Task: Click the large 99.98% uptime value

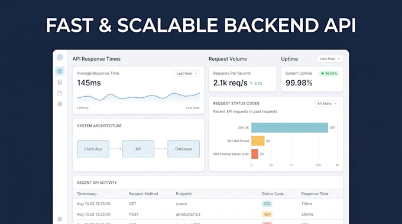Action: (x=299, y=83)
